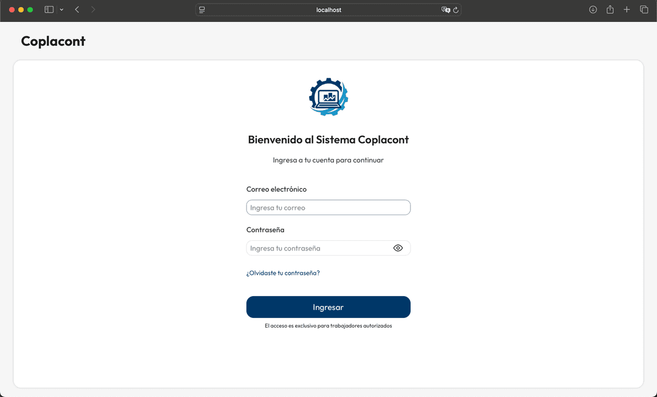
Task: Click the green full-screen window button
Action: click(x=30, y=10)
